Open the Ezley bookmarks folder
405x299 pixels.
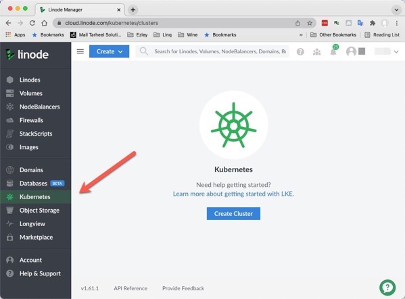click(137, 35)
